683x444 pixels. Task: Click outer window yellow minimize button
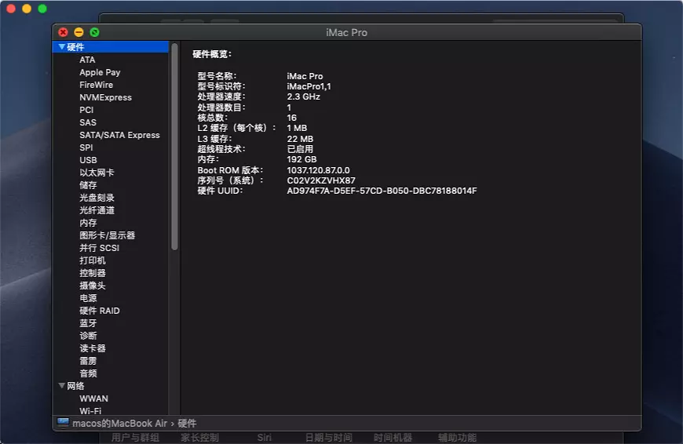pyautogui.click(x=27, y=9)
